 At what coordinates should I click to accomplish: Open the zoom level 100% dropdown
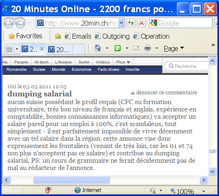coord(204,191)
